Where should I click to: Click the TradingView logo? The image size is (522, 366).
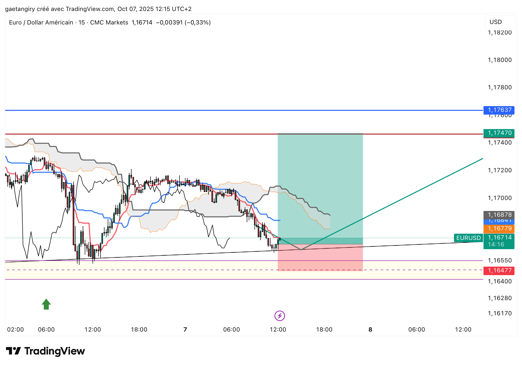(45, 351)
